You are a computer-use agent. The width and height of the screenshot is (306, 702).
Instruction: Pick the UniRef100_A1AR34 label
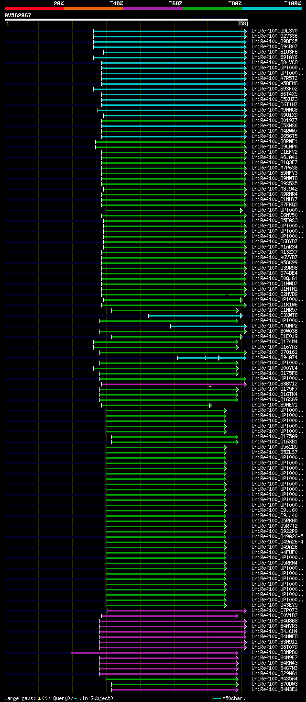[x=274, y=247]
